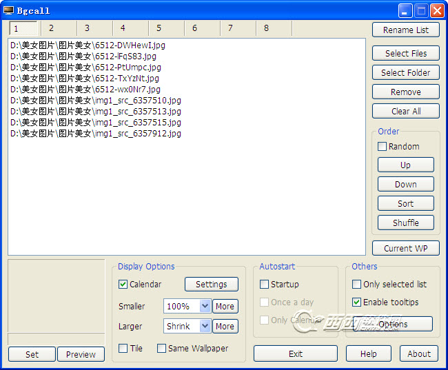The height and width of the screenshot is (370, 448).
Task: Click More next to Smaller option
Action: pos(225,307)
